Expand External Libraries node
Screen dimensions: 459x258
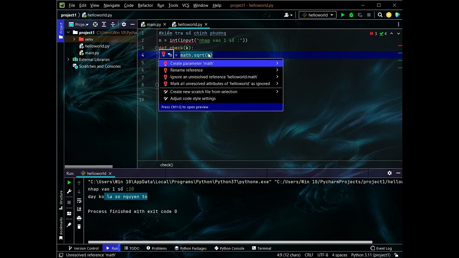(68, 59)
